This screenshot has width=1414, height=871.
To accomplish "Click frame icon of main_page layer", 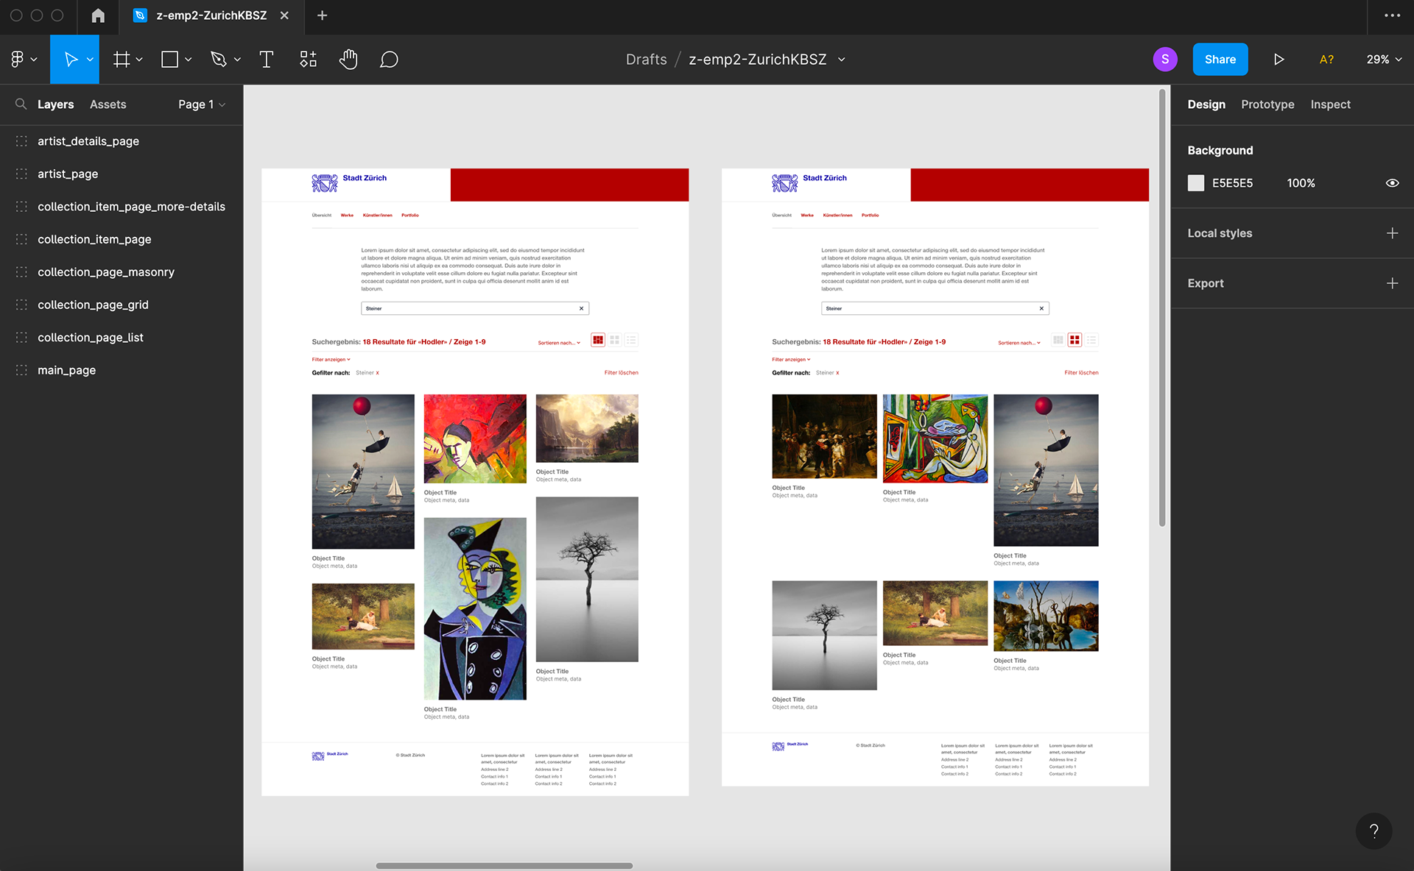I will click(x=21, y=370).
